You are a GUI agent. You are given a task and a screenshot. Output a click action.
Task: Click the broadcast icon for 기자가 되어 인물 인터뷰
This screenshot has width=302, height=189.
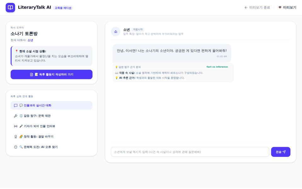tap(16, 126)
